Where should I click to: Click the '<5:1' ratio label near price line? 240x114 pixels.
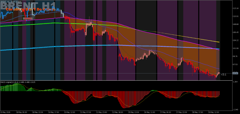click(x=223, y=75)
